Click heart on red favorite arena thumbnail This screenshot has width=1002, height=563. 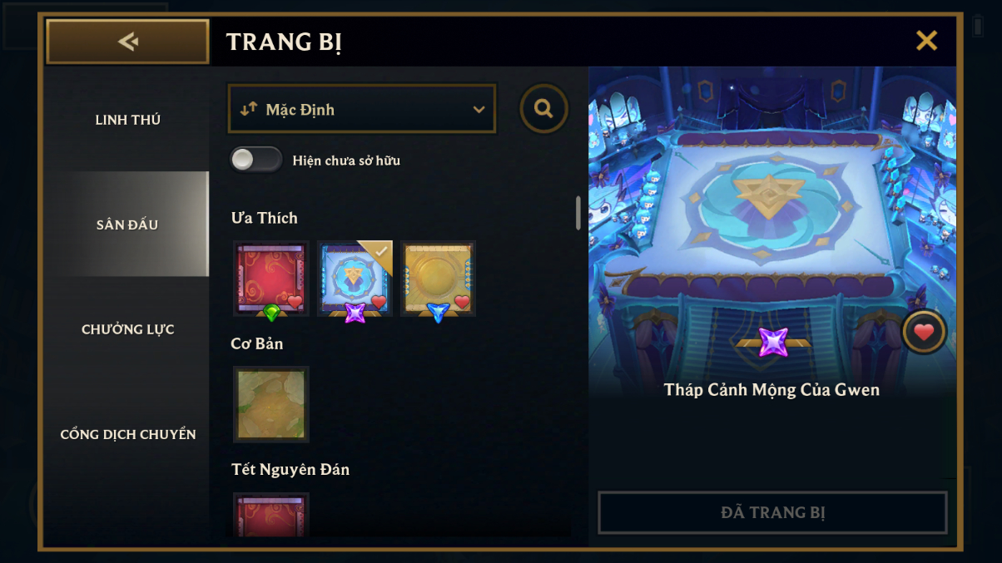coord(295,302)
